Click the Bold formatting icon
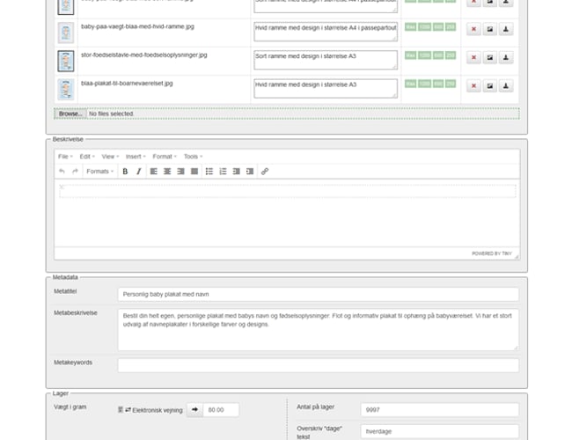Screen dimensions: 572x440 point(125,172)
